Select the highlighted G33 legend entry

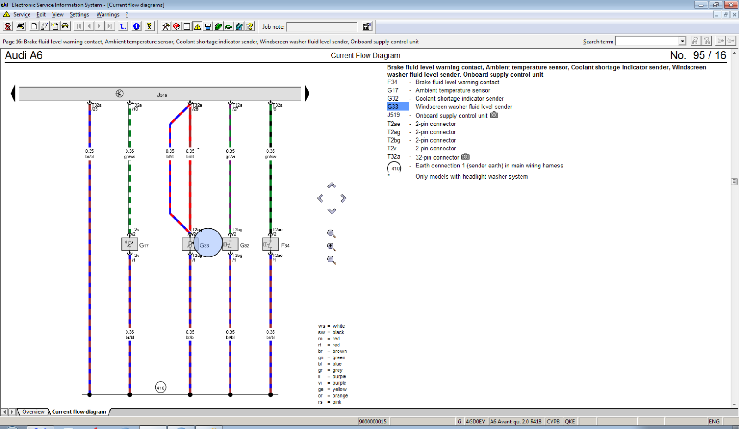point(397,107)
